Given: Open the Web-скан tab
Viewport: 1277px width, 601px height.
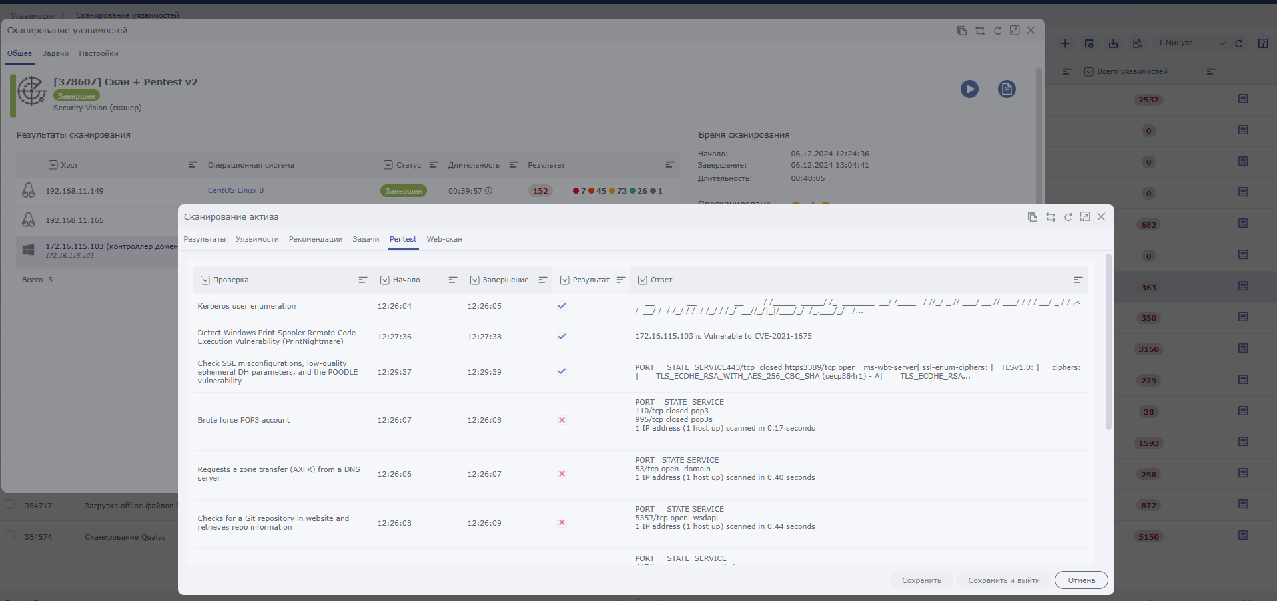Looking at the screenshot, I should click(444, 240).
